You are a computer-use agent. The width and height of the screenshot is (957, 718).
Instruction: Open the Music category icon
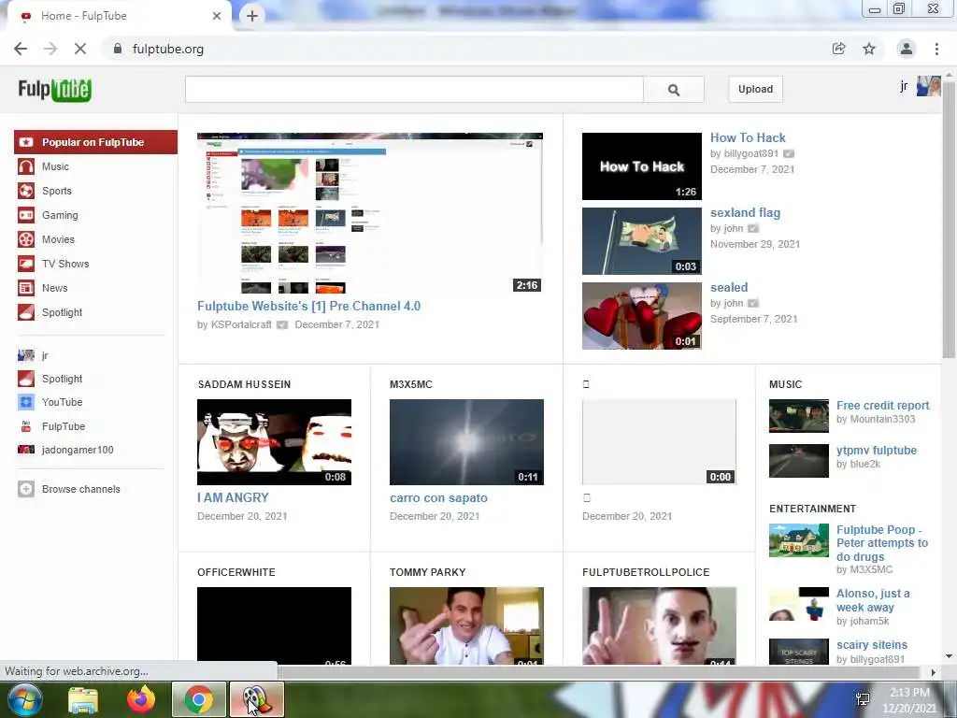[x=25, y=166]
